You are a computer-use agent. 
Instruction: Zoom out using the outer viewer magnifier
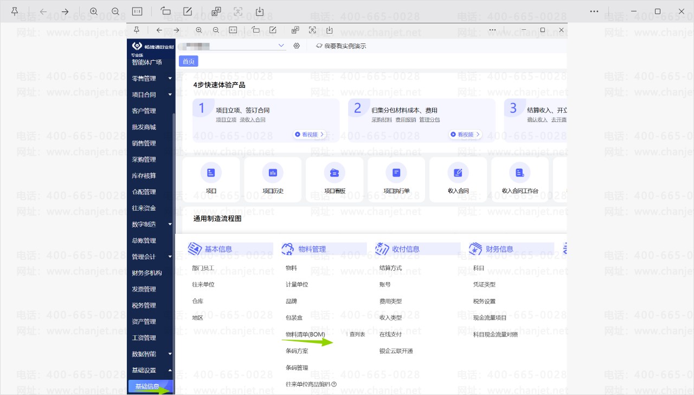115,11
